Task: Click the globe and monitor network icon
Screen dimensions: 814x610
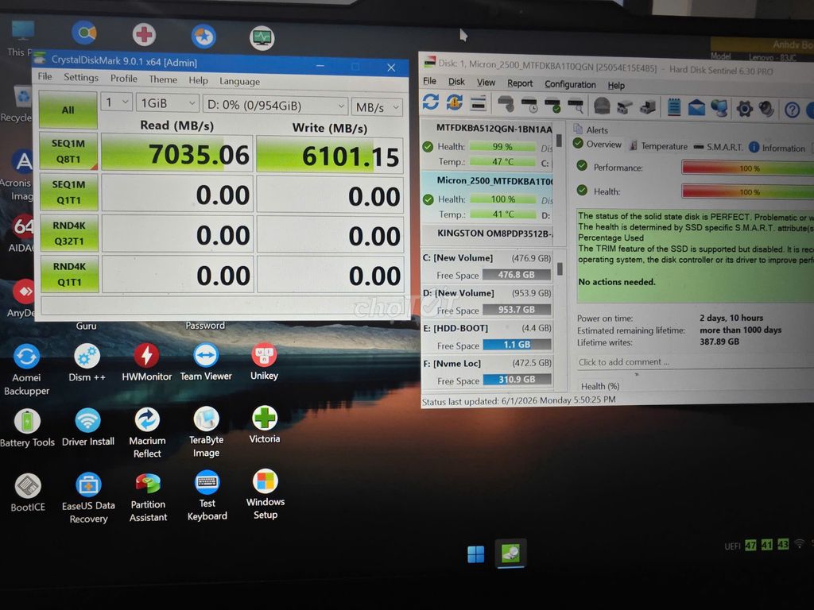Action: (719, 108)
